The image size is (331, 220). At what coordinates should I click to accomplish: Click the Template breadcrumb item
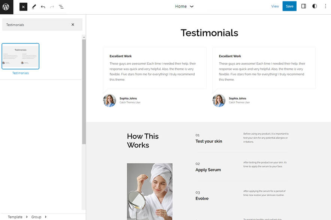tap(15, 217)
